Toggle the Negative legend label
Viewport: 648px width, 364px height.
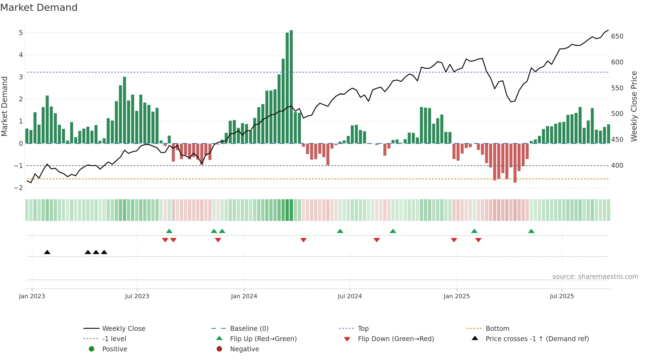pyautogui.click(x=244, y=349)
